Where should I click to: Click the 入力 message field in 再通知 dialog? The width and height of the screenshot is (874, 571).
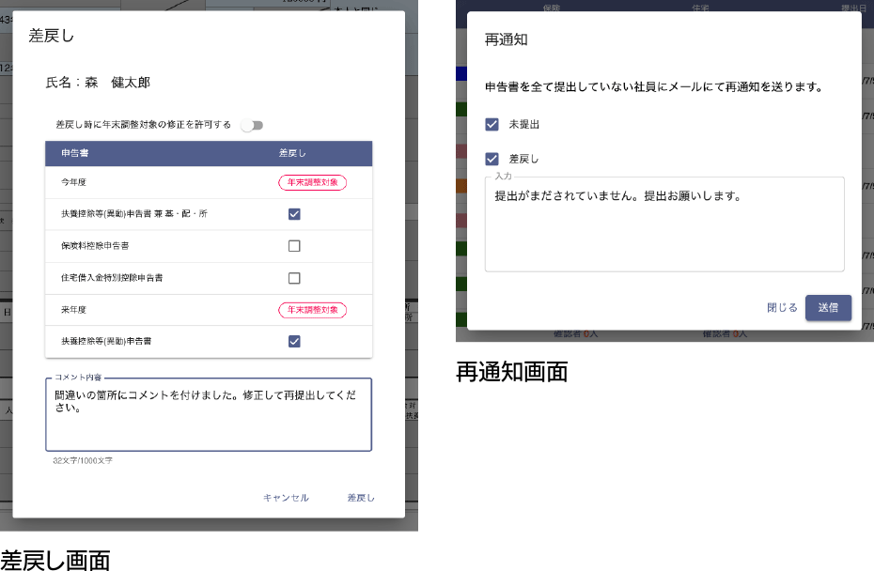pyautogui.click(x=664, y=224)
